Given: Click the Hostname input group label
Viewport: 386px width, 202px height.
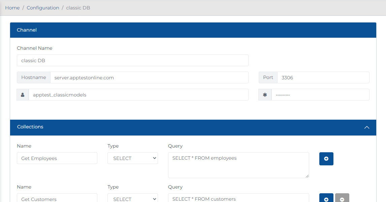Looking at the screenshot, I should (x=33, y=77).
